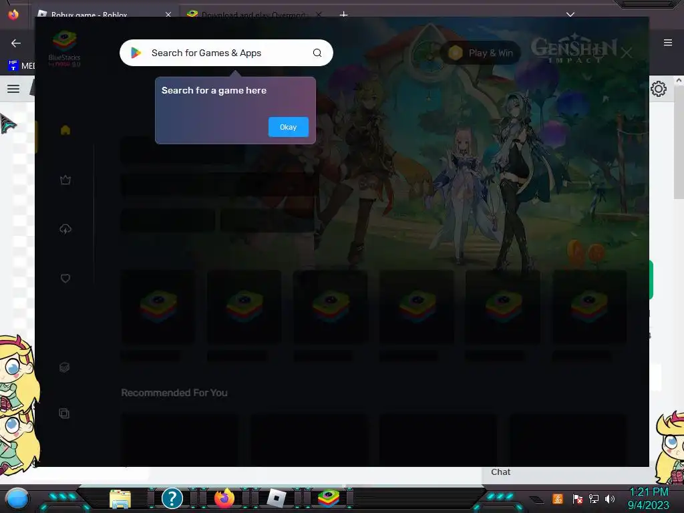684x513 pixels.
Task: Click the Search for Games & Apps field
Action: (x=226, y=53)
